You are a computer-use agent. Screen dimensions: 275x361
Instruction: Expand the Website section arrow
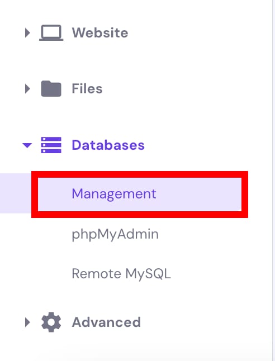pos(27,33)
